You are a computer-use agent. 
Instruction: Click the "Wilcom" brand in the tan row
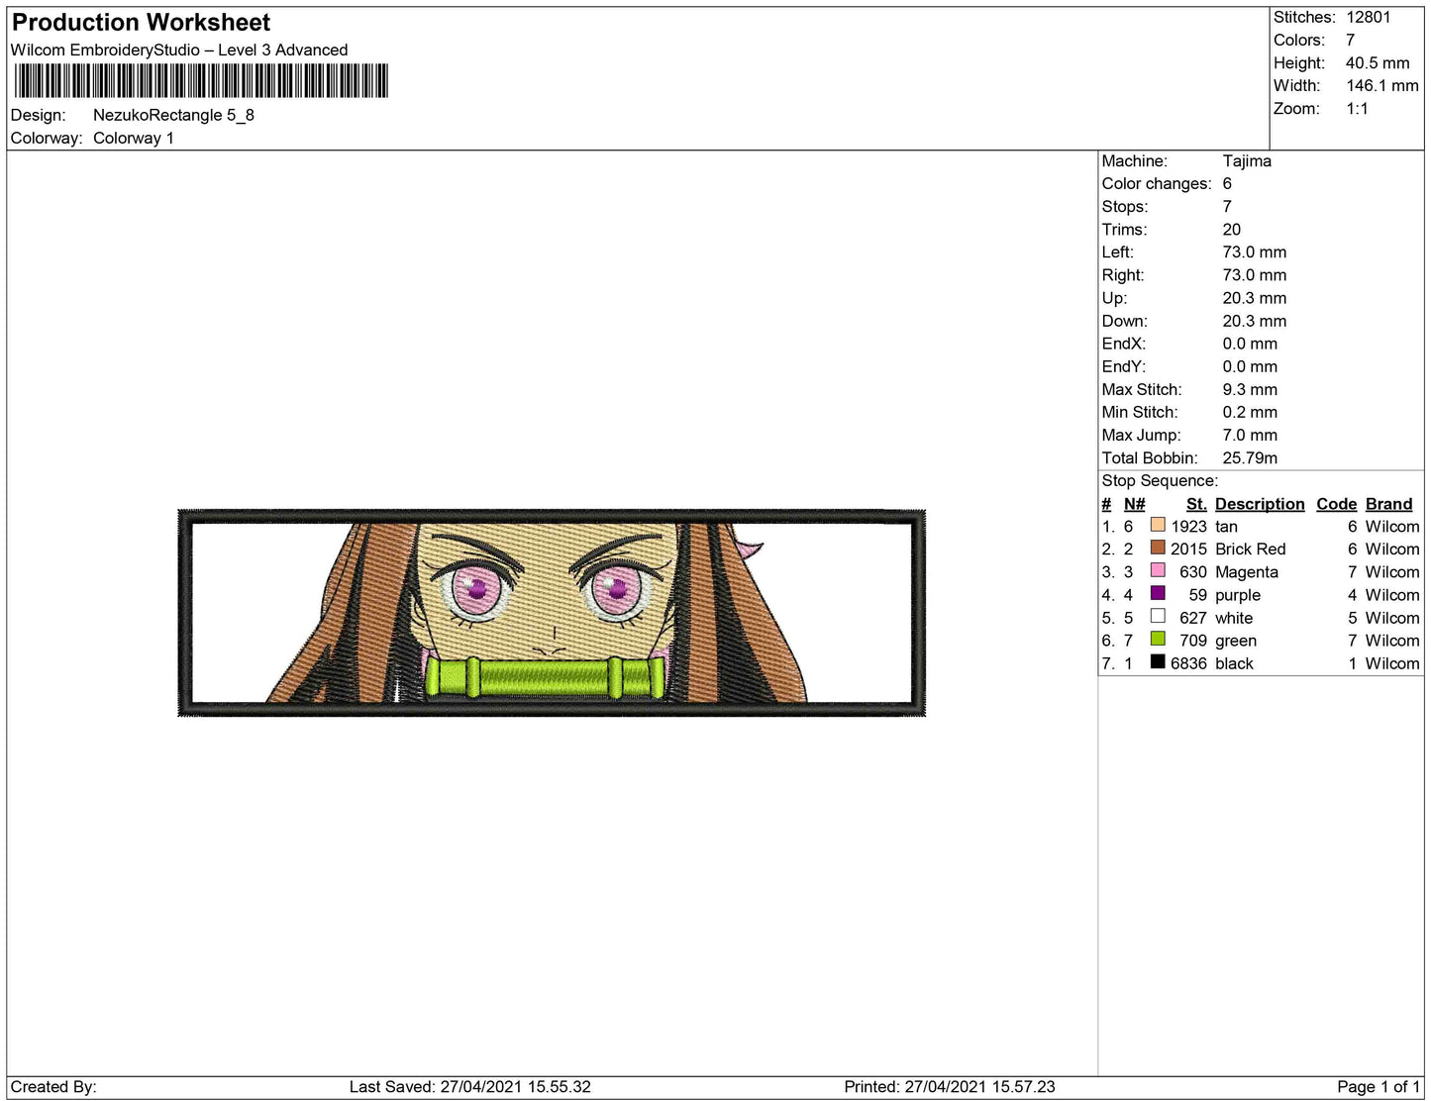[x=1392, y=527]
